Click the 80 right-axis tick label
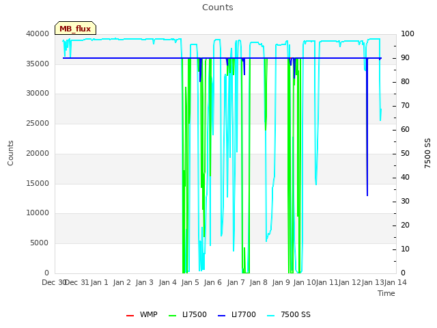This screenshot has width=437, height=328. click(405, 82)
